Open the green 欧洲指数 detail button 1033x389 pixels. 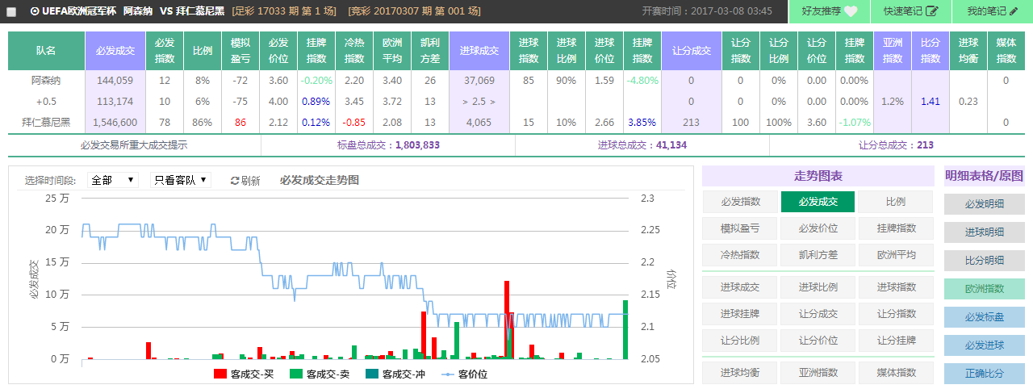pyautogui.click(x=985, y=288)
